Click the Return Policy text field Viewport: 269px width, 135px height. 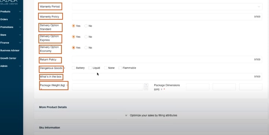pos(167,59)
